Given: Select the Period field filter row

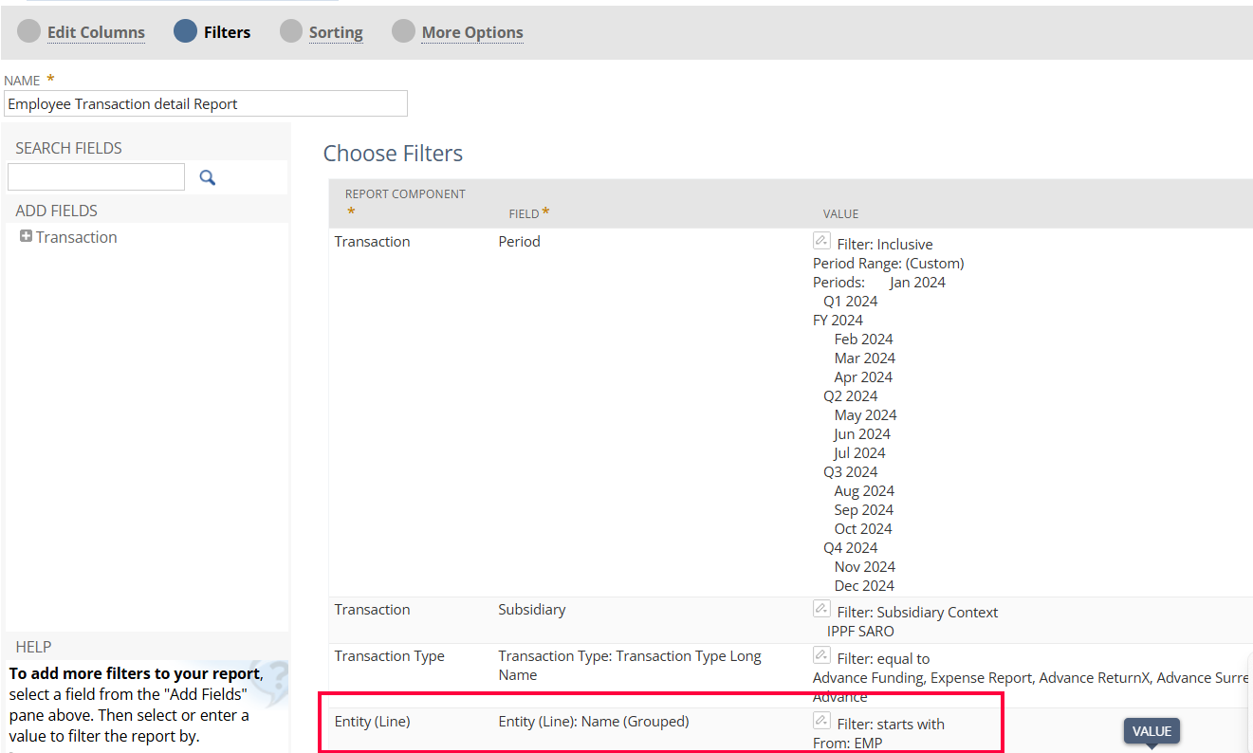Looking at the screenshot, I should [519, 242].
